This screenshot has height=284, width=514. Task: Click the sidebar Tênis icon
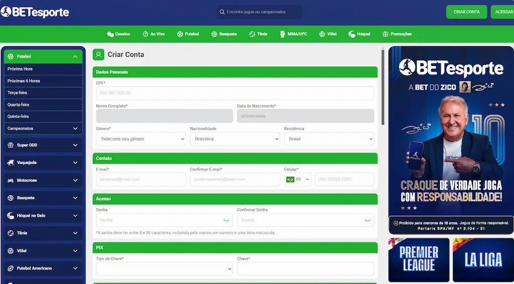coord(11,233)
